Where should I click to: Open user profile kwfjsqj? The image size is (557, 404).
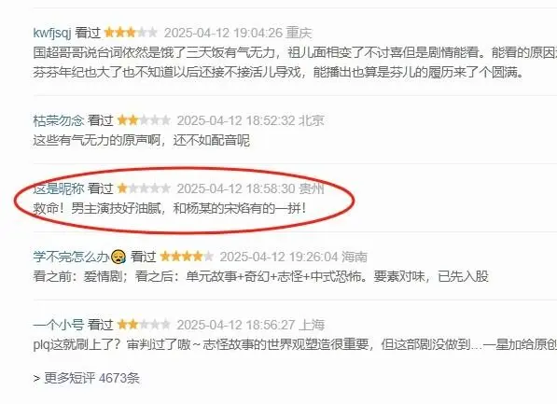tap(52, 33)
